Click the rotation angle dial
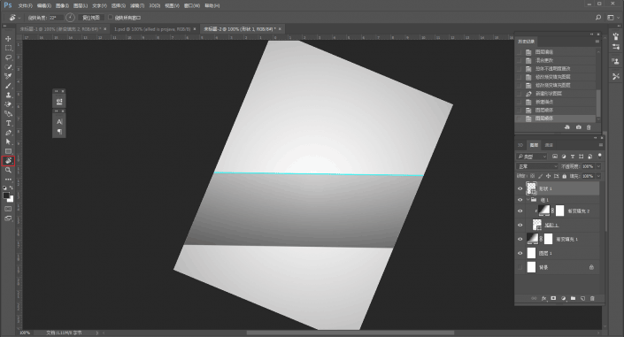The image size is (624, 337). [70, 18]
